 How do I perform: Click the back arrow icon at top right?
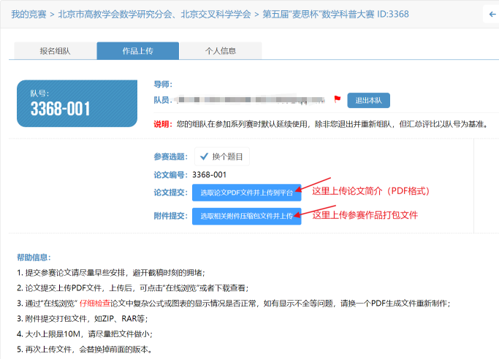492,15
